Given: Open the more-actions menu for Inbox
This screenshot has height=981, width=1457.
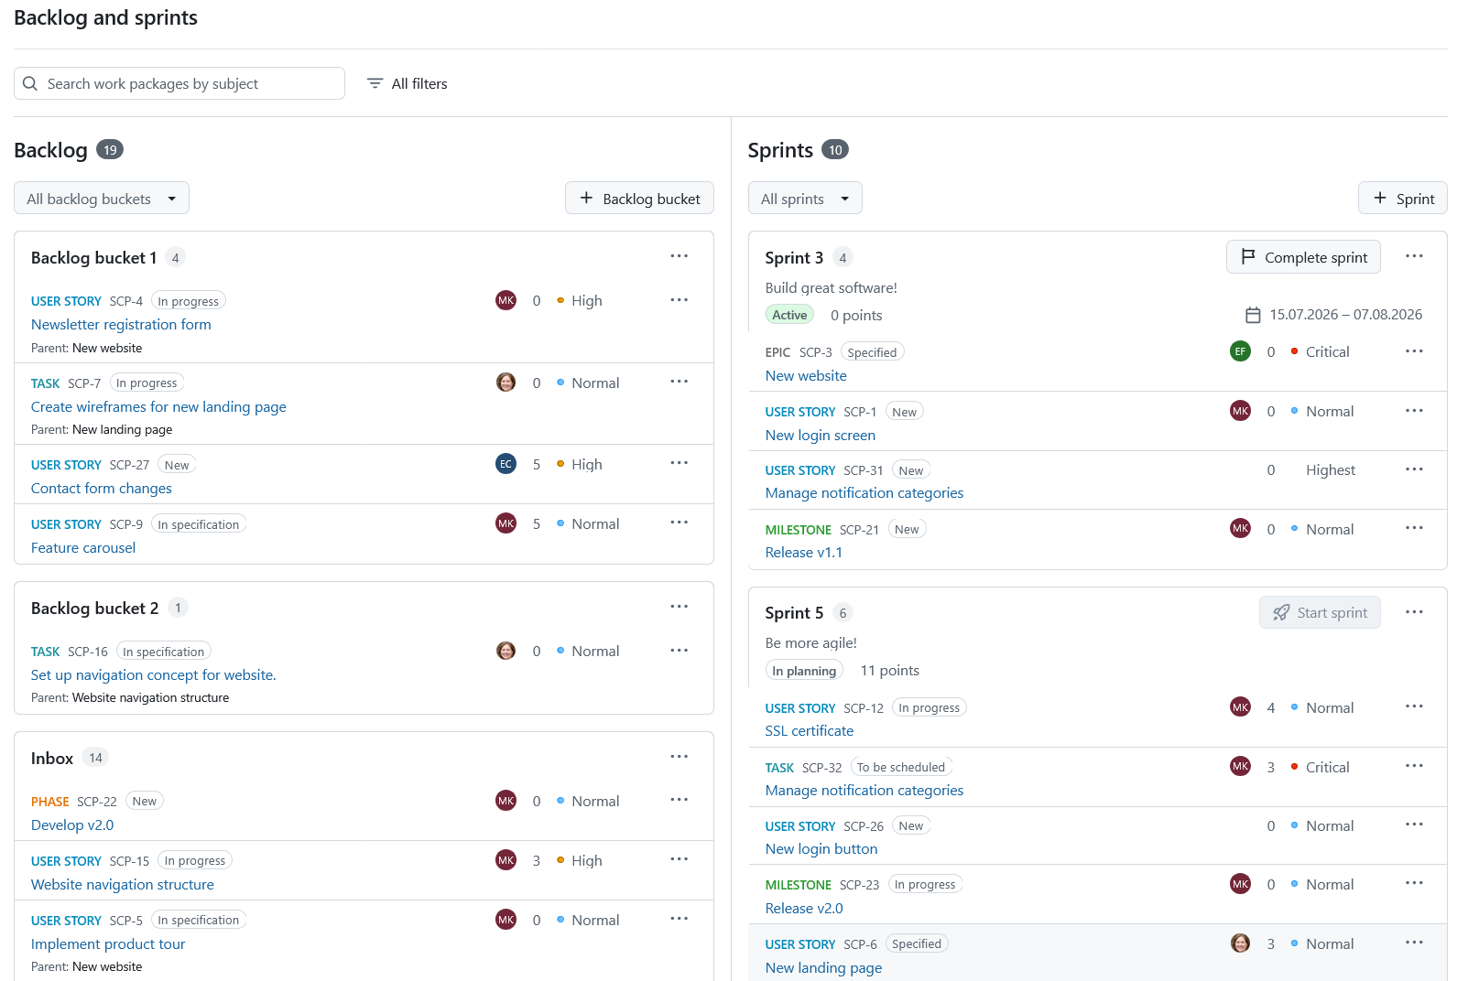Looking at the screenshot, I should pyautogui.click(x=679, y=757).
